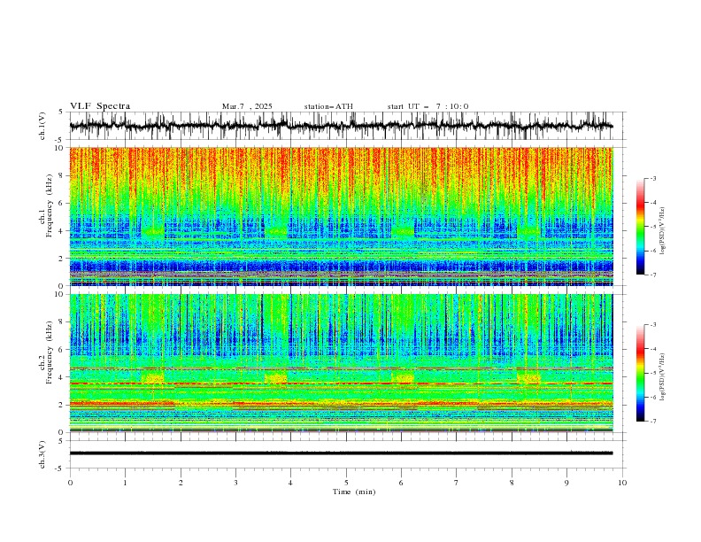The image size is (701, 542).
Task: Click time axis tick label "4"
Action: 291,483
